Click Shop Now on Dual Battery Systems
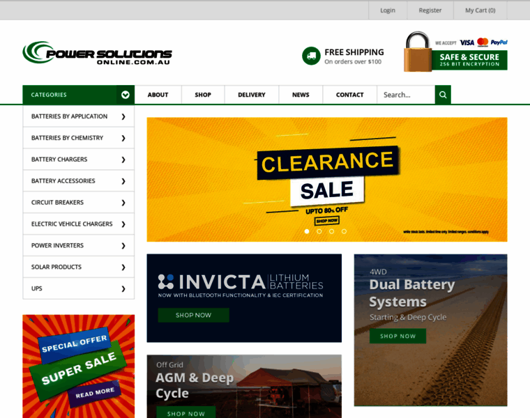The image size is (530, 418). [x=397, y=336]
